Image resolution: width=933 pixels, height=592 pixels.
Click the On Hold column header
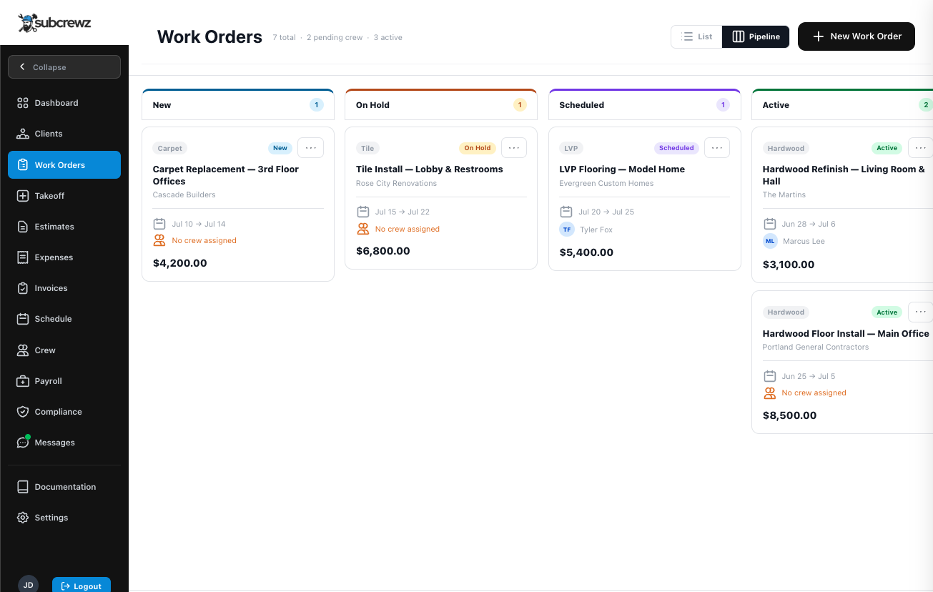point(441,105)
